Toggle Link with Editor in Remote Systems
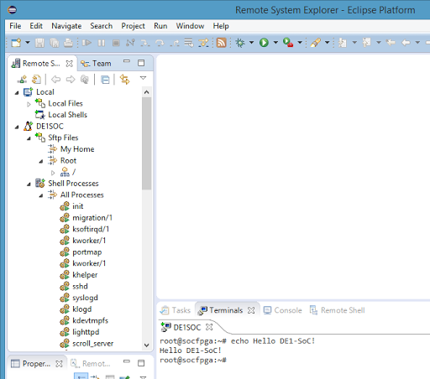The width and height of the screenshot is (430, 379). tap(124, 80)
